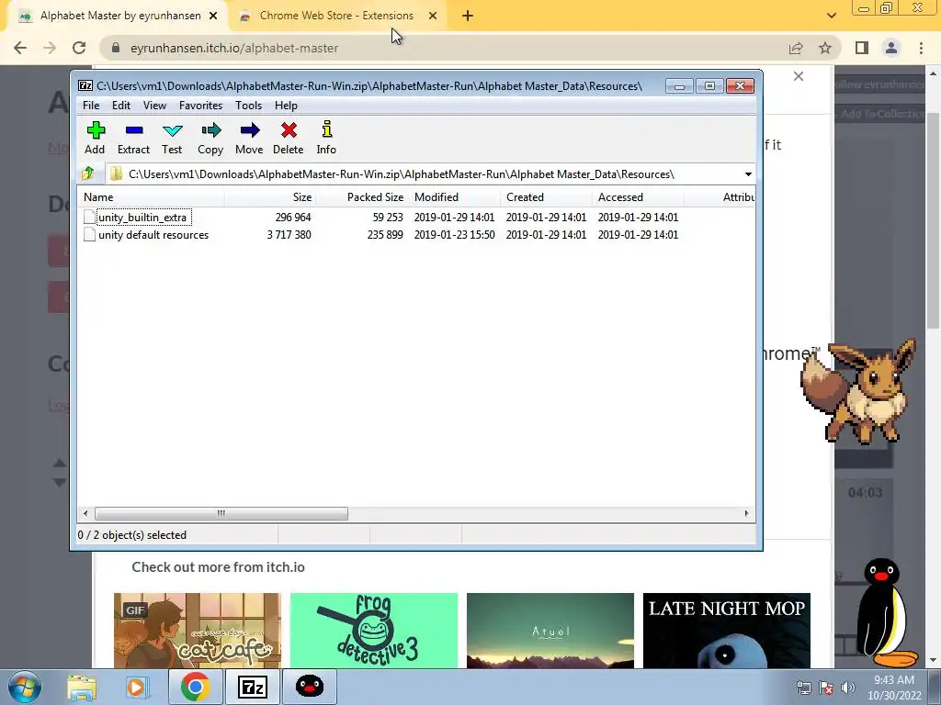941x705 pixels.
Task: Open the Favorites menu
Action: click(x=200, y=106)
